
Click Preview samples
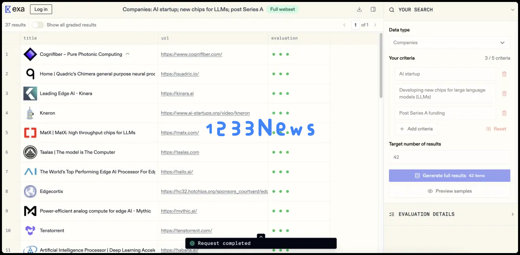(x=449, y=191)
